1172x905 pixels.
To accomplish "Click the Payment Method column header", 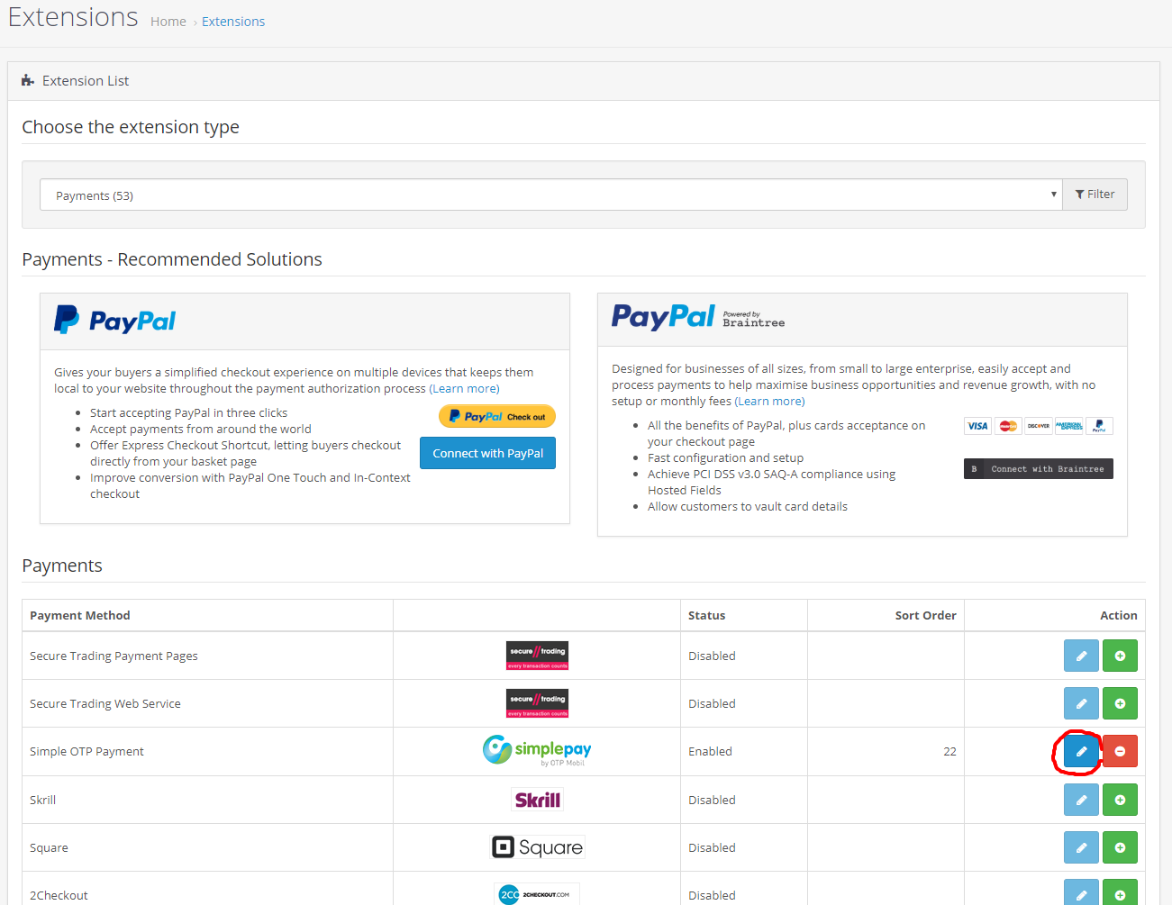I will pyautogui.click(x=80, y=615).
